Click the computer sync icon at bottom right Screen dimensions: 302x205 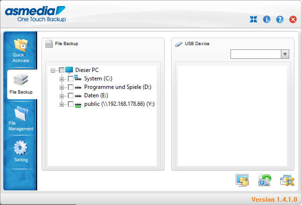click(287, 180)
